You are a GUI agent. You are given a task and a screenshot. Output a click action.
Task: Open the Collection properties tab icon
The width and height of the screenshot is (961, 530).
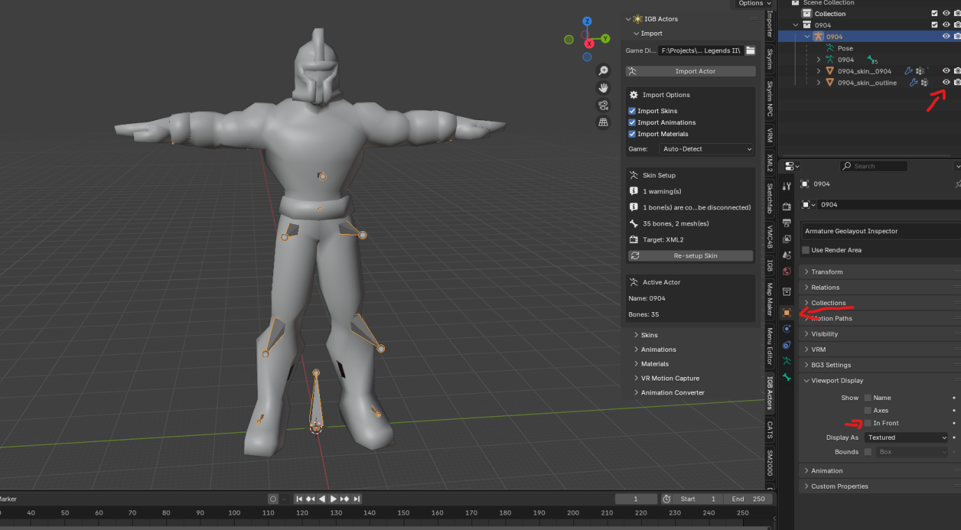tap(787, 291)
